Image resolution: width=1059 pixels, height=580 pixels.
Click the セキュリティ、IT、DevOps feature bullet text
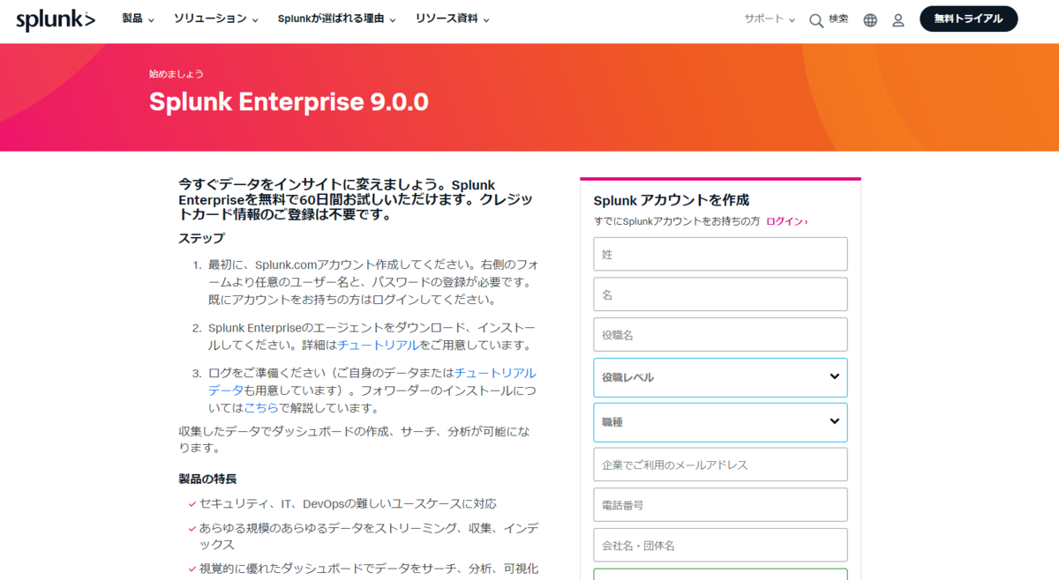click(348, 504)
